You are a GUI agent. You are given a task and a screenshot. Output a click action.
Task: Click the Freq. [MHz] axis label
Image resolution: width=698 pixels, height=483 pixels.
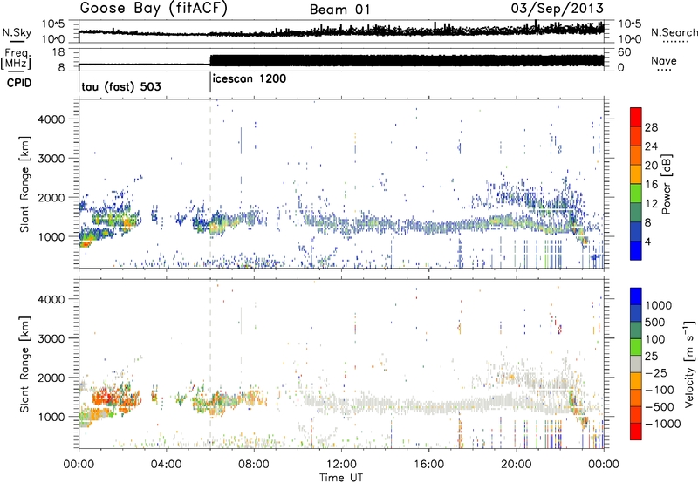[x=17, y=58]
